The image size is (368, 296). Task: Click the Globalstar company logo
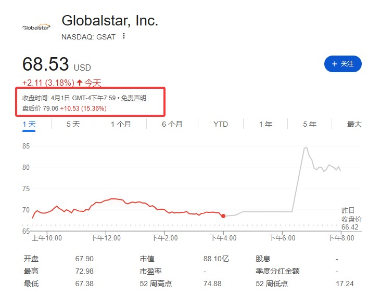point(36,26)
